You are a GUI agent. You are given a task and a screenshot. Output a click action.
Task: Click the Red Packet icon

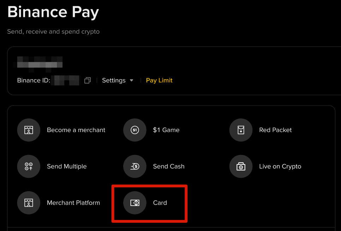click(x=241, y=130)
